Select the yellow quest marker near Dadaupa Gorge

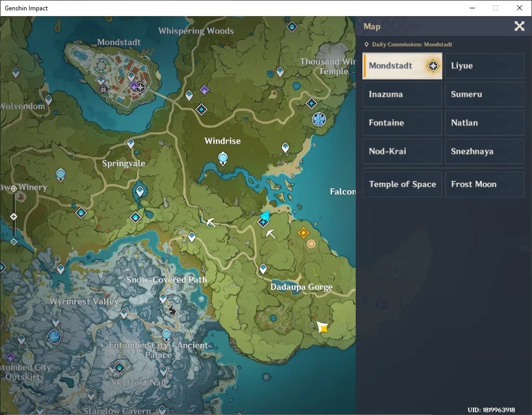click(323, 327)
